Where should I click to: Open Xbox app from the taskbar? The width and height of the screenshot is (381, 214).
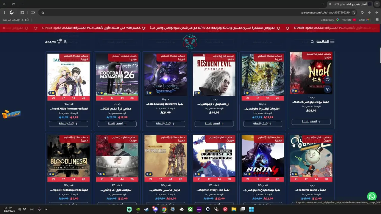pos(190,209)
